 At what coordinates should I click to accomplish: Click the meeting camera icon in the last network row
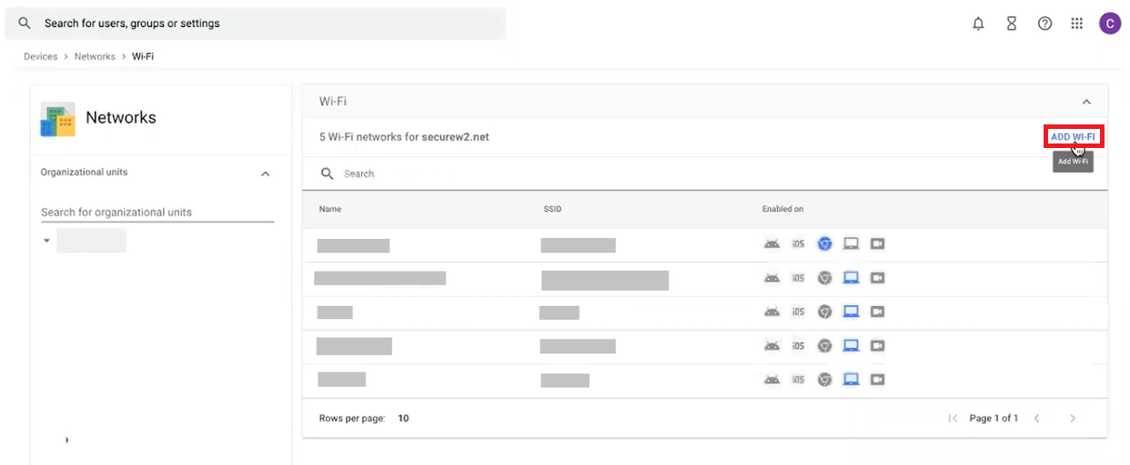[877, 380]
